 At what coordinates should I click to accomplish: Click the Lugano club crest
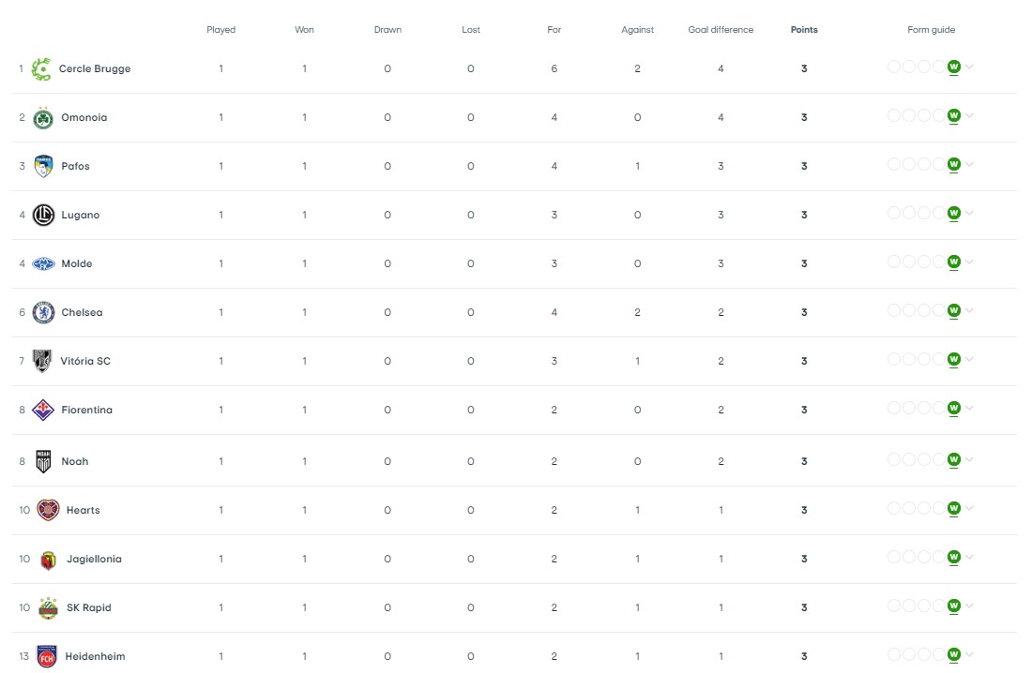pos(43,216)
